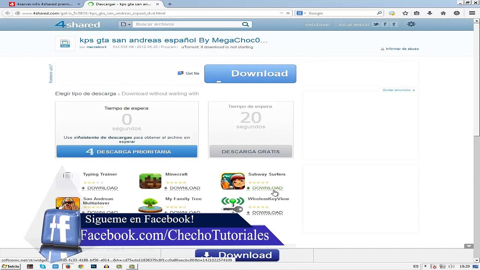Viewport: 480px width, 270px height.
Task: Click the Typing Trainer app title
Action: (100, 174)
